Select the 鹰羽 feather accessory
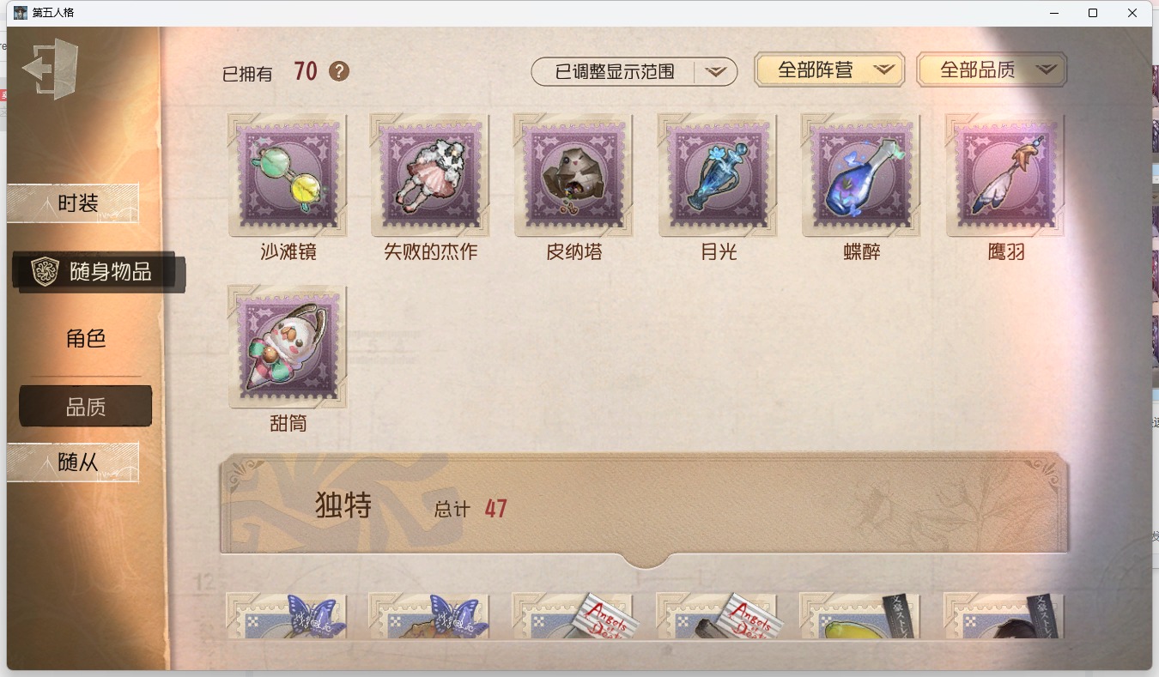The height and width of the screenshot is (677, 1159). click(1005, 175)
